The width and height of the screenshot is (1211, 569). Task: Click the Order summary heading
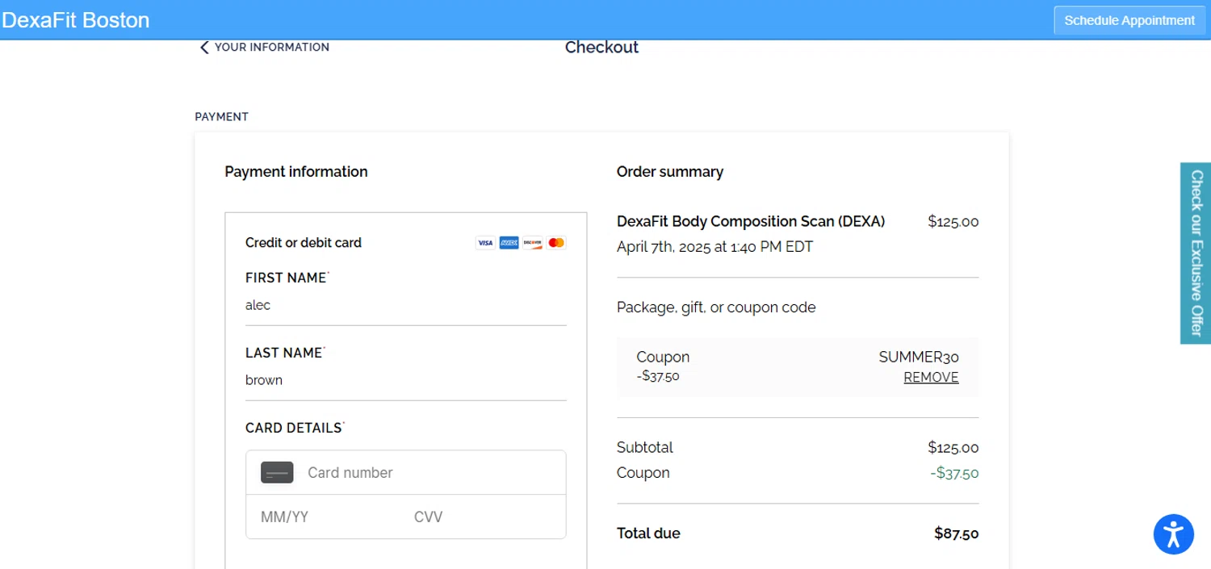pyautogui.click(x=670, y=172)
